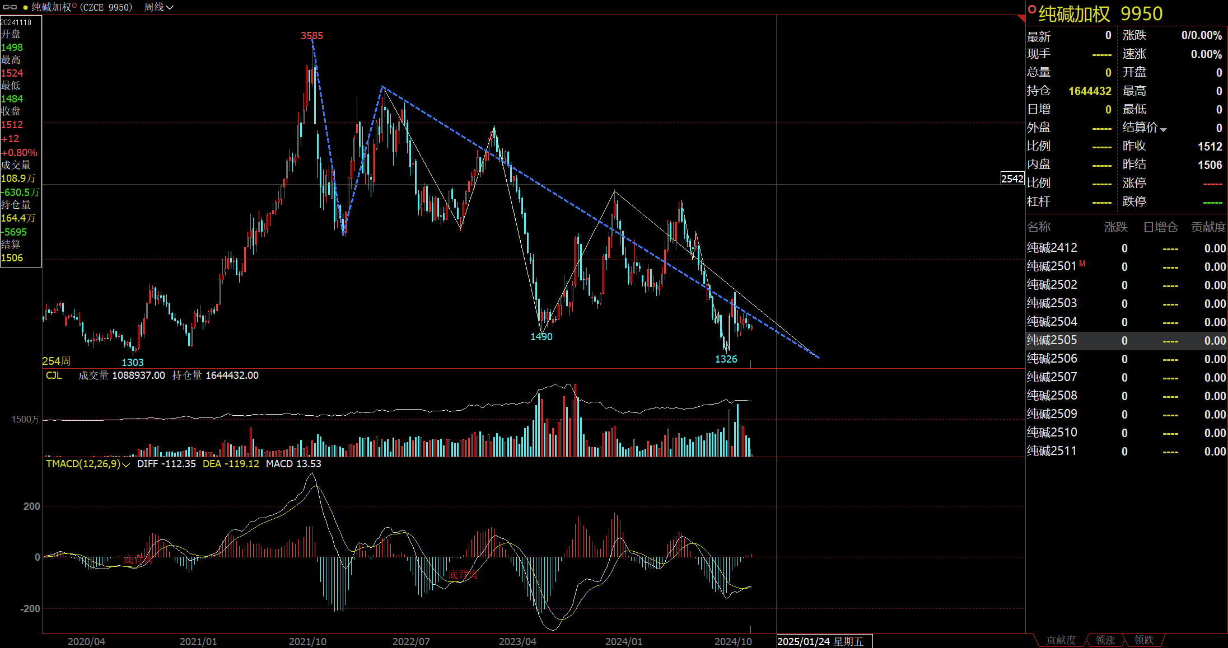This screenshot has width=1228, height=648.
Task: Click the 2024/10 time axis label
Action: point(733,642)
